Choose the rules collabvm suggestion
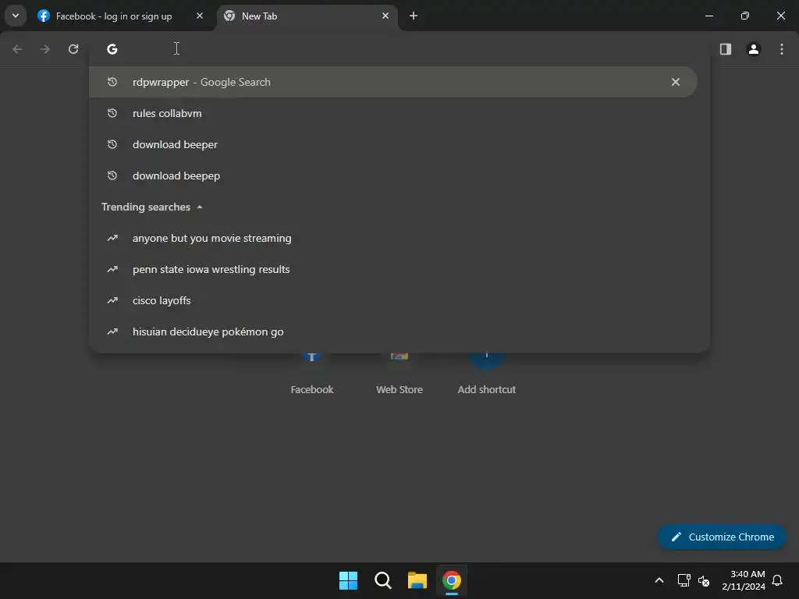The width and height of the screenshot is (799, 599). [x=392, y=113]
